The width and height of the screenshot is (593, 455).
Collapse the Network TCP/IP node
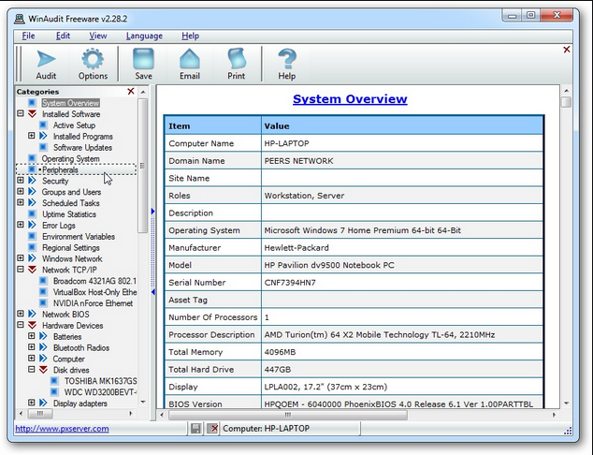[x=21, y=270]
